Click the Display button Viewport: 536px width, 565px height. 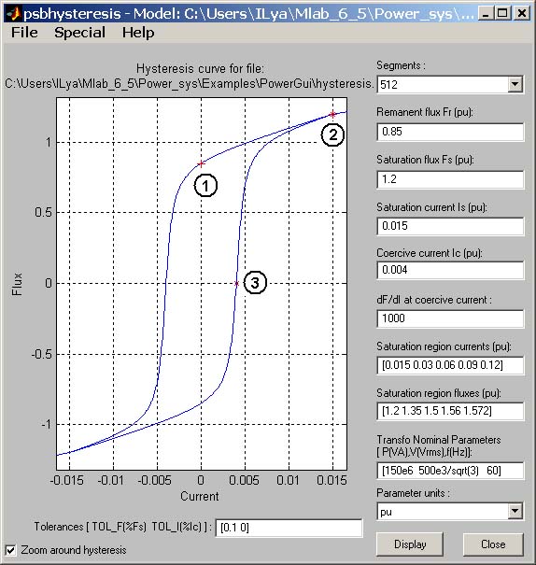point(410,544)
